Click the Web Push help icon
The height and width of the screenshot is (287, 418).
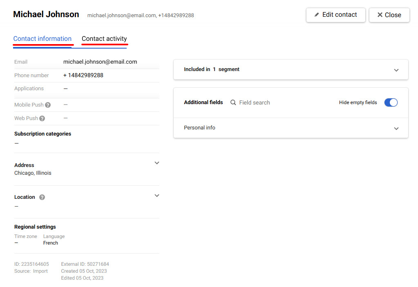42,118
